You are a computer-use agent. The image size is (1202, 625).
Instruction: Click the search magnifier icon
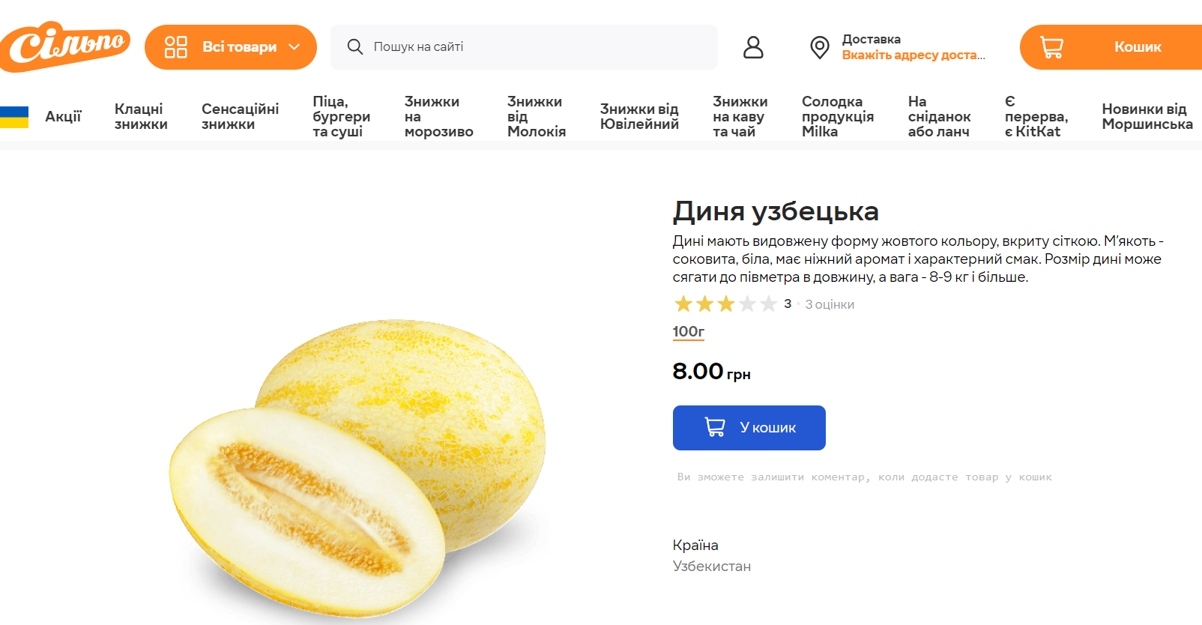pos(354,47)
